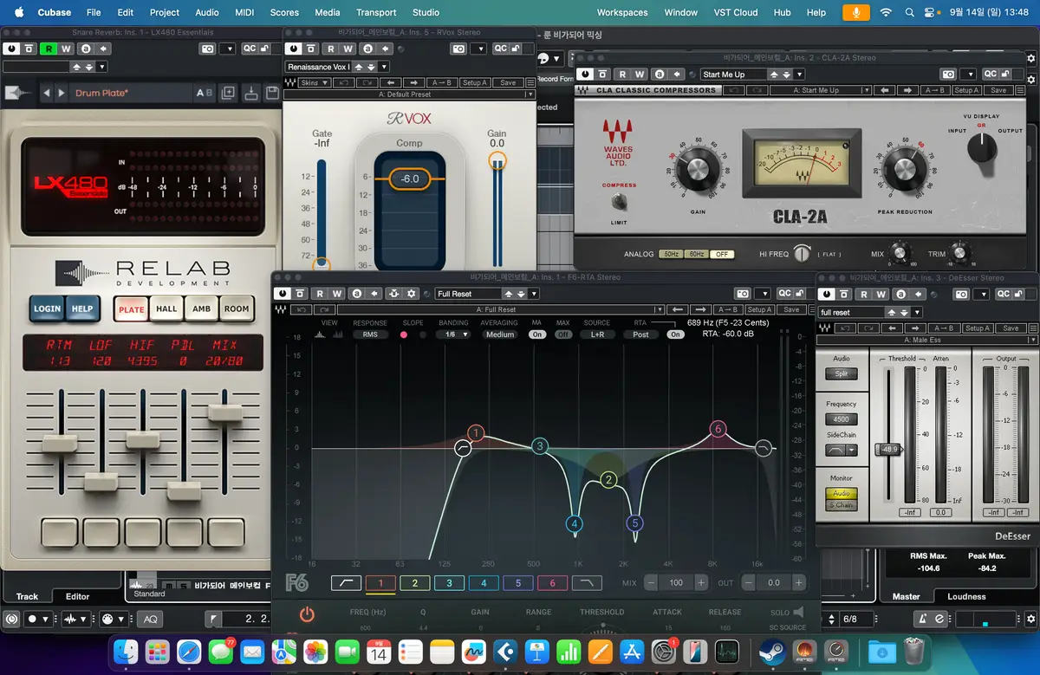Viewport: 1040px width, 675px height.
Task: Select the low-cut filter band in F6
Action: click(x=346, y=583)
